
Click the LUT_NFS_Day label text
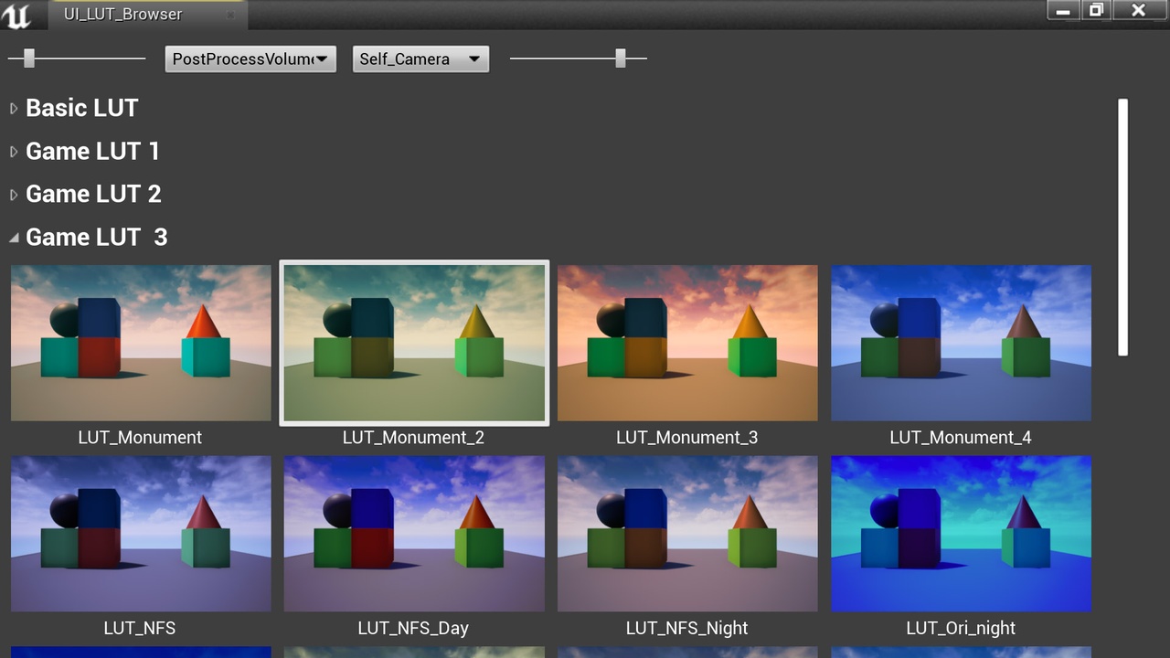[x=413, y=628]
